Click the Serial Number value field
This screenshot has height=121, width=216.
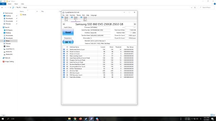(x=100, y=30)
